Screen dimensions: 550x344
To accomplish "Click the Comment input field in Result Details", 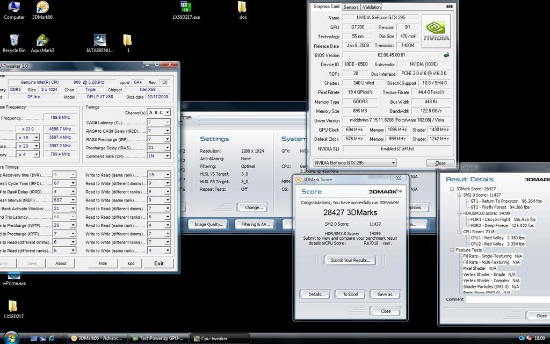I will click(x=508, y=299).
